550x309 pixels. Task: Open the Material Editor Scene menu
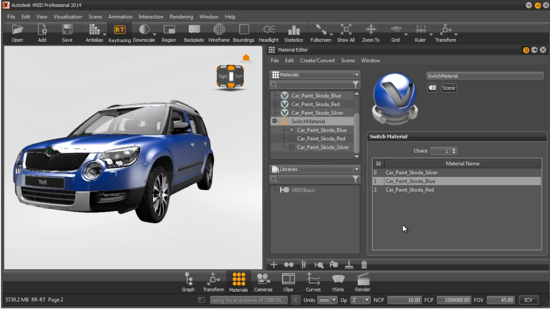point(348,61)
